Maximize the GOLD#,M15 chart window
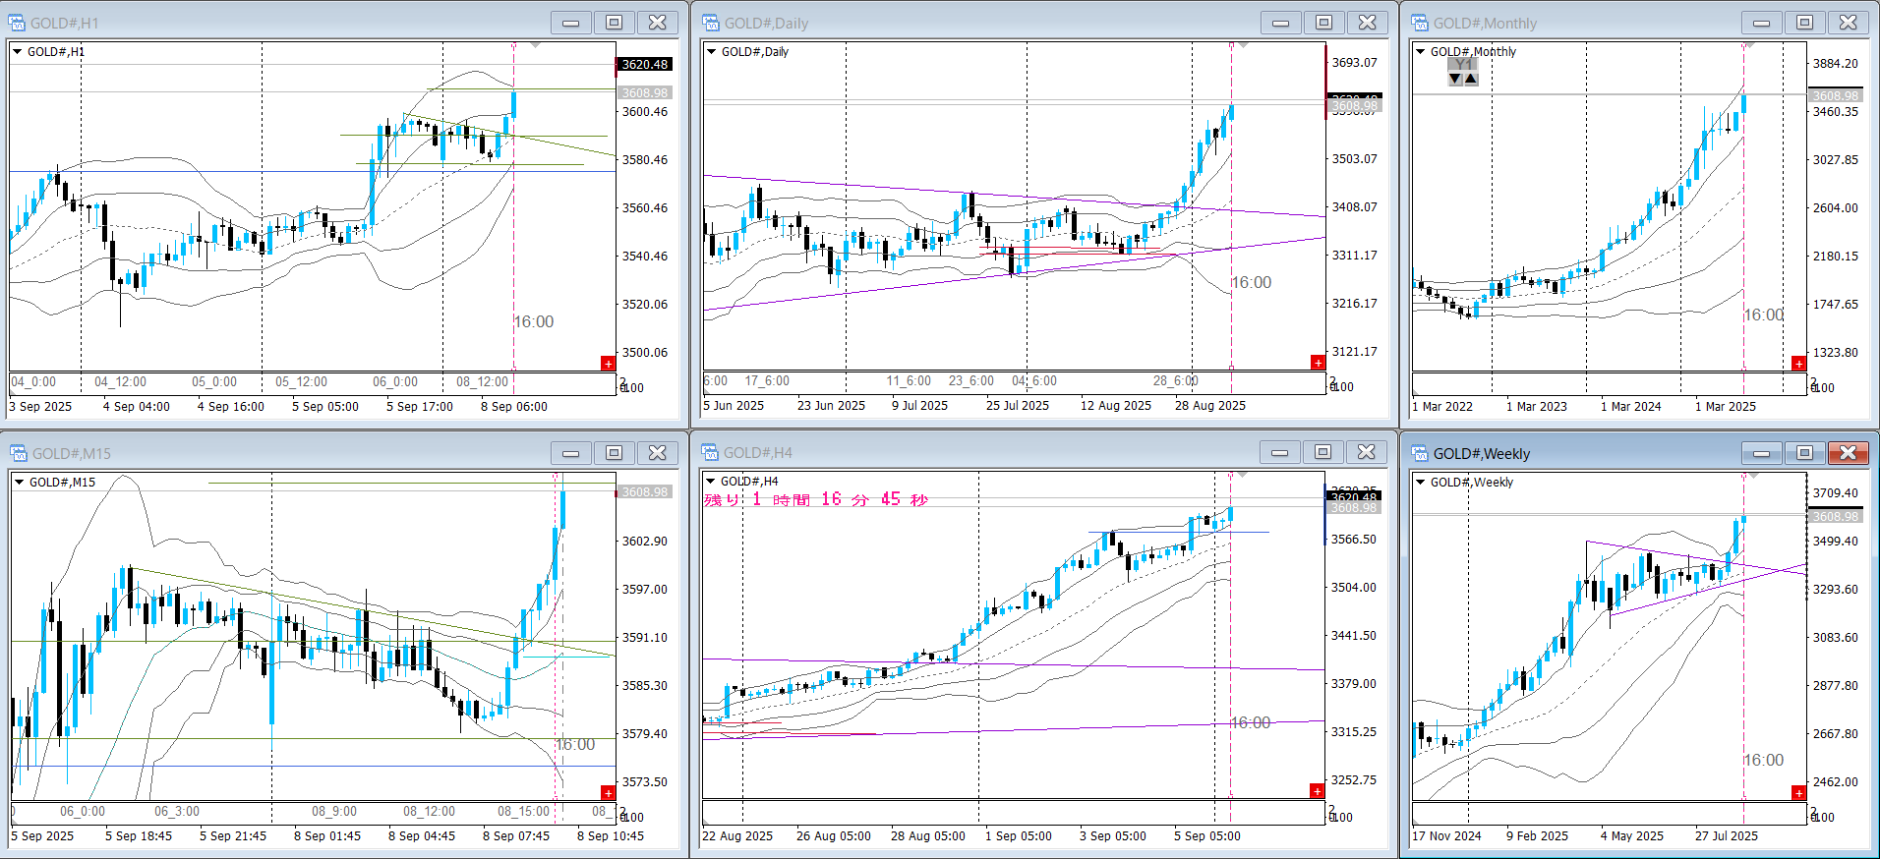Viewport: 1880px width, 859px height. coord(615,452)
